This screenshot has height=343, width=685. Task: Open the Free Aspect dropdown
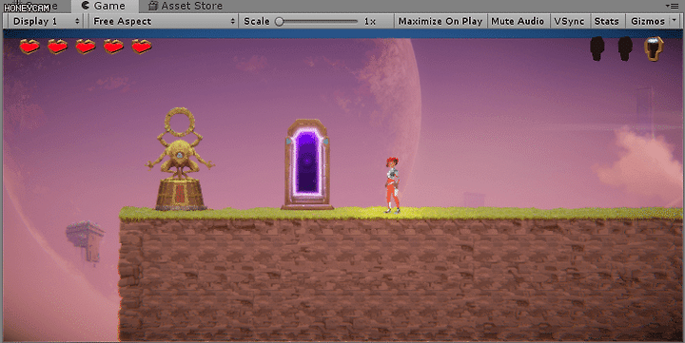tap(164, 22)
